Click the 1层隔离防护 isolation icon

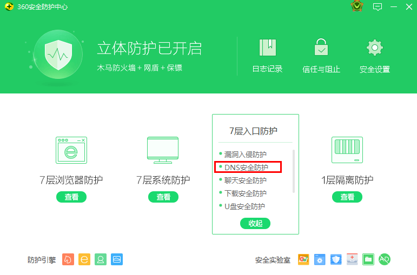click(347, 150)
